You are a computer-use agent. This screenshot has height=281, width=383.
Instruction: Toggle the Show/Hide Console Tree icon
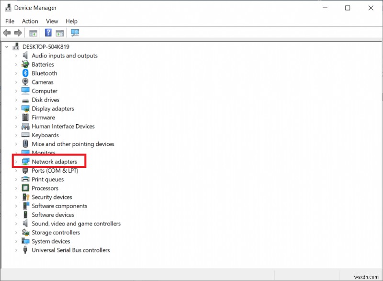33,33
